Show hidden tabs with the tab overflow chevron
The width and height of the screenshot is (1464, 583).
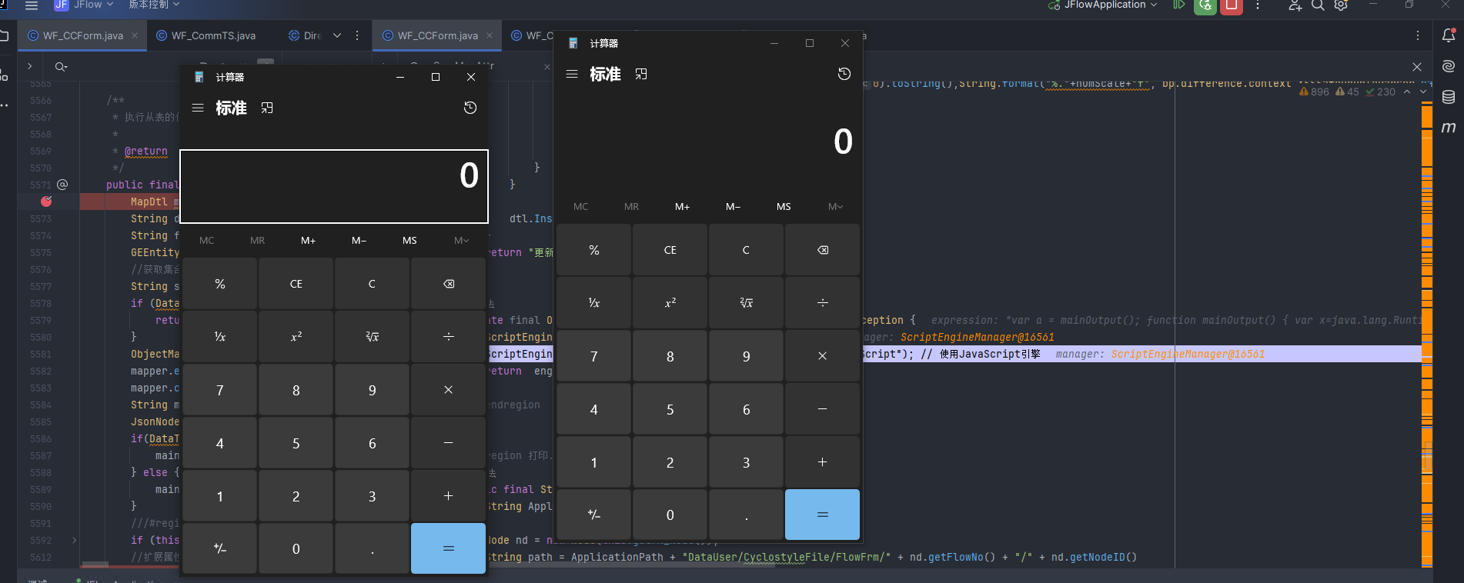[337, 35]
